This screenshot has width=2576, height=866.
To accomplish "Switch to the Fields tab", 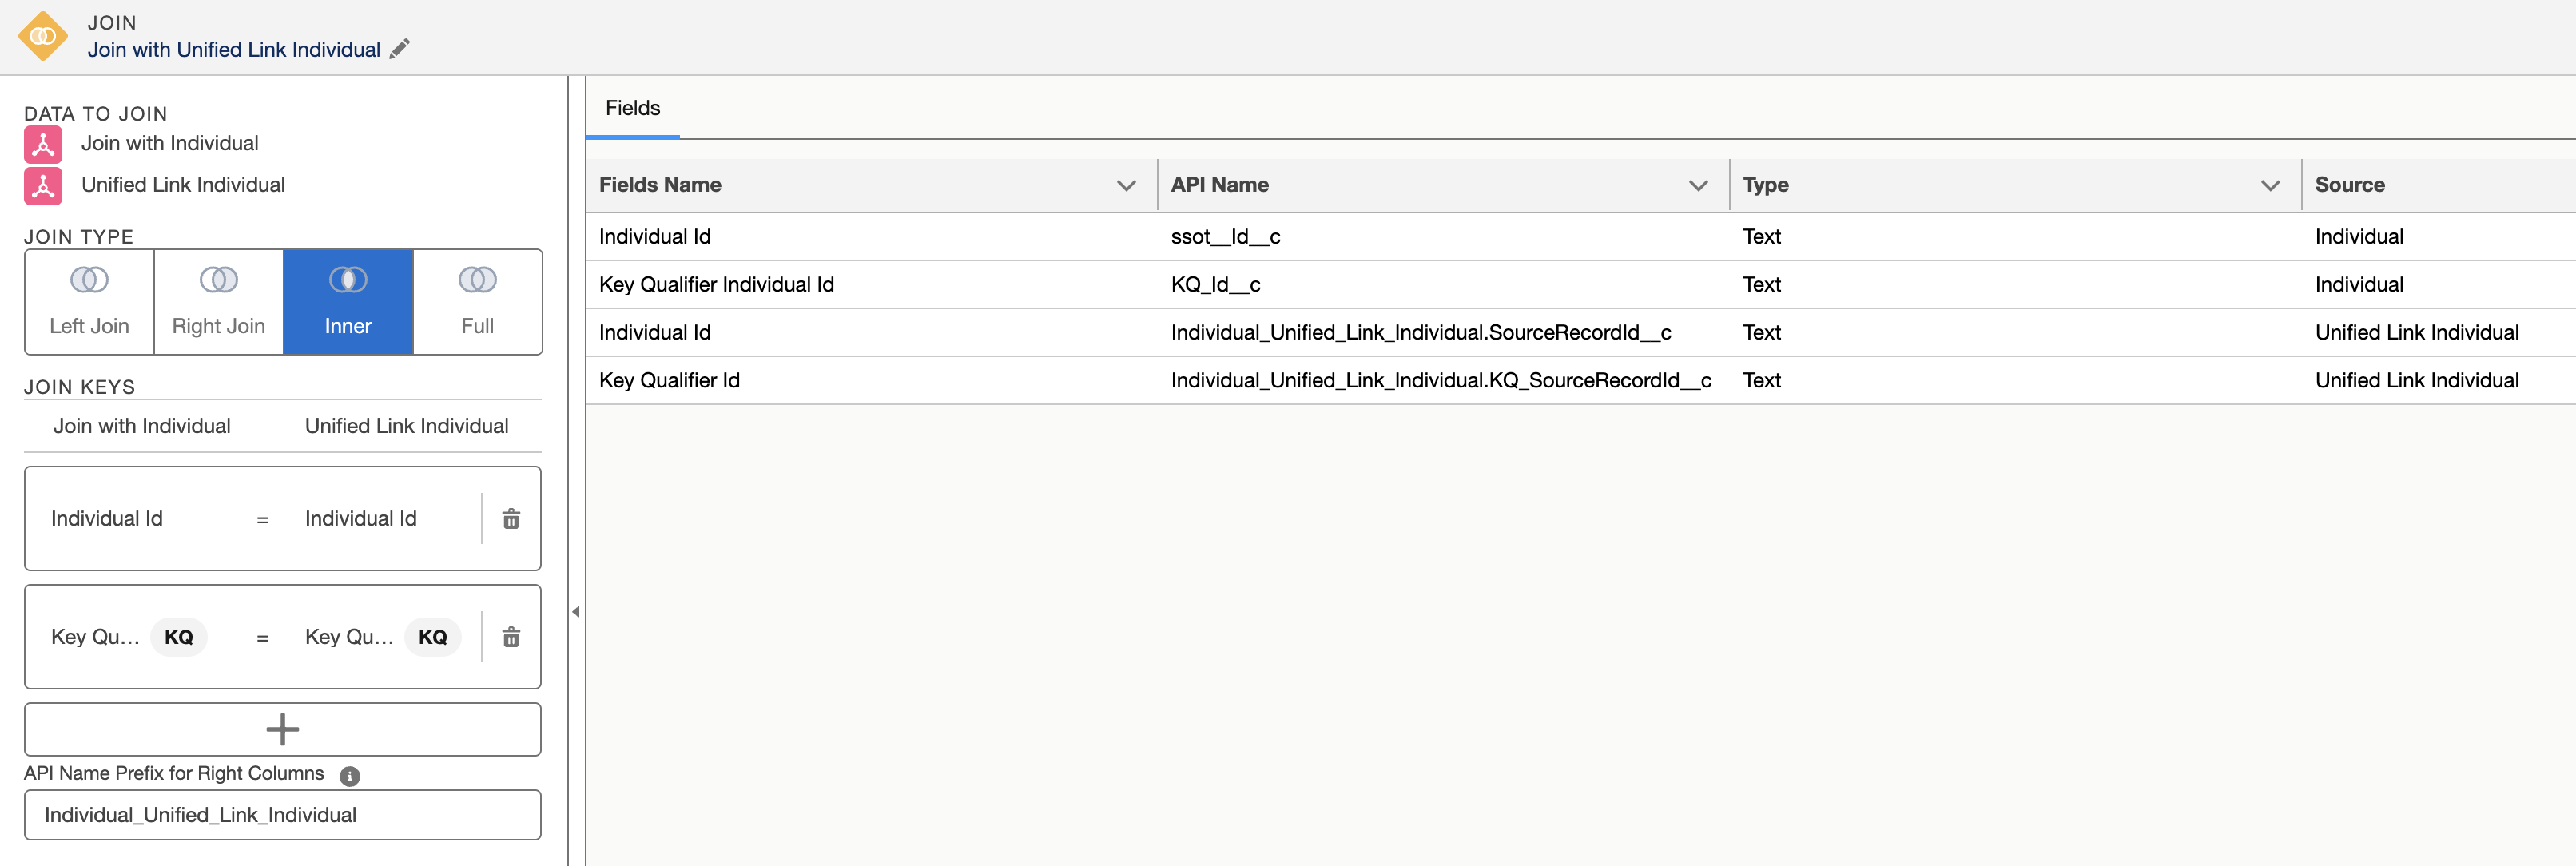I will click(632, 107).
